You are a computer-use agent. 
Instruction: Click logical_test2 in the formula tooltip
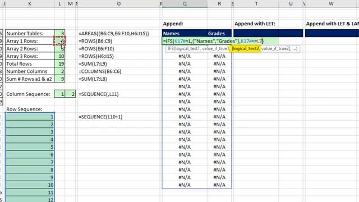[x=245, y=49]
